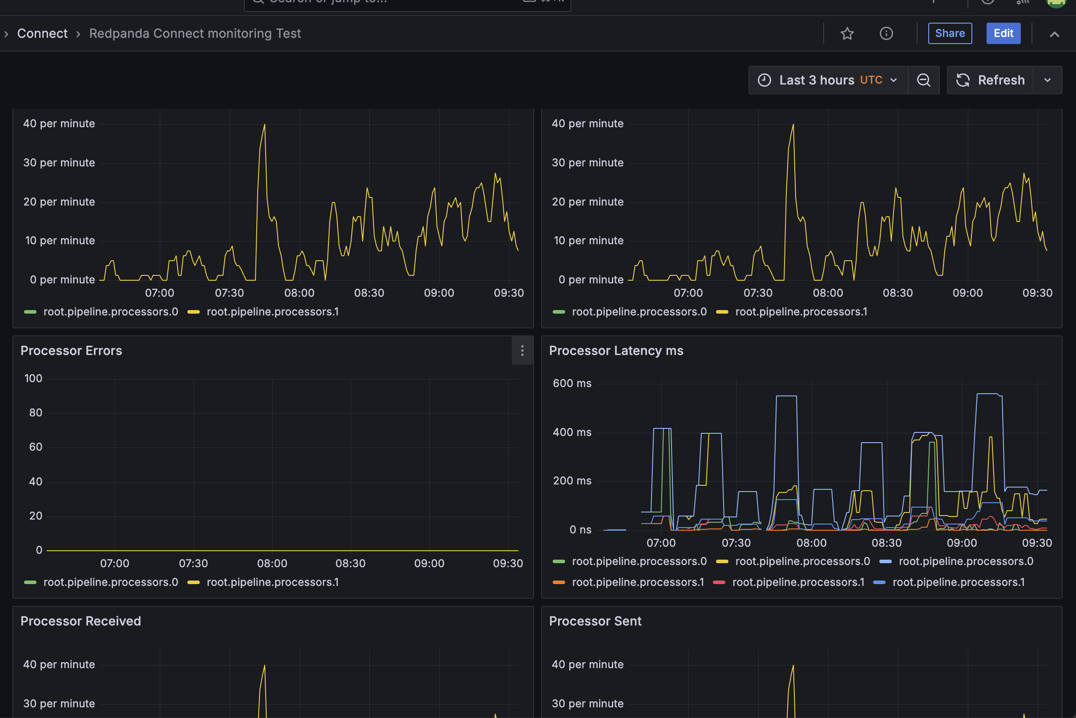Open Processor Errors panel three-dot menu
The width and height of the screenshot is (1076, 718).
coord(522,351)
